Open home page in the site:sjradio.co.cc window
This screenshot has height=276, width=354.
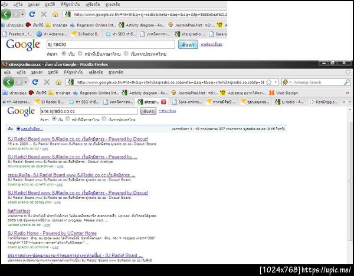[58, 82]
